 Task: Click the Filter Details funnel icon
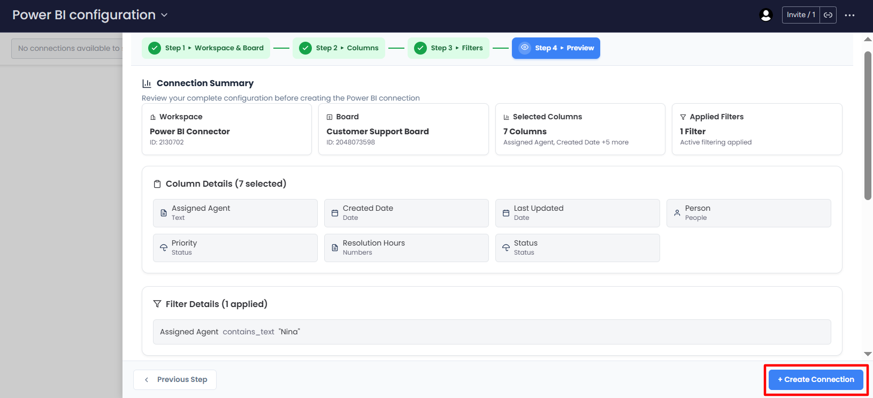pos(157,304)
